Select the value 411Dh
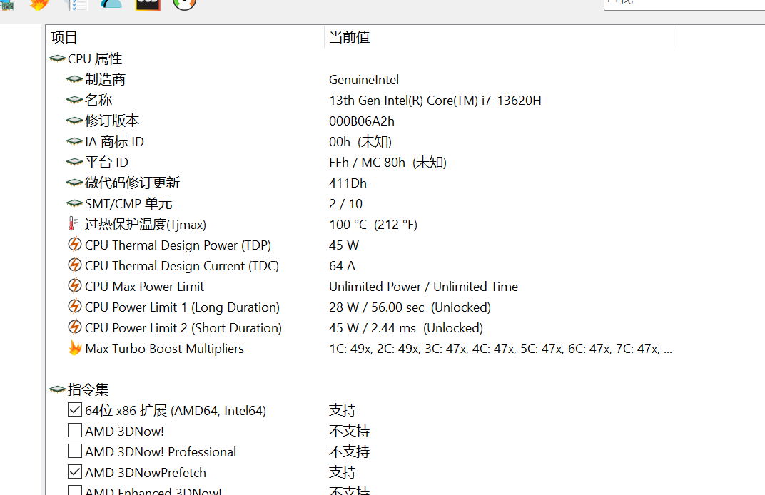The image size is (765, 495). 348,183
